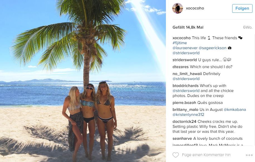255x162 pixels.
Task: Open stridersworld commenter profile
Action: [185, 60]
